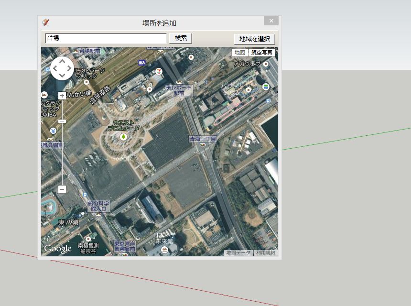Click the 検索 search button
The image size is (411, 306).
[x=181, y=38]
